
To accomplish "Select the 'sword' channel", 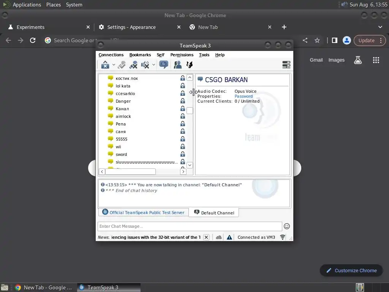I will 121,154.
